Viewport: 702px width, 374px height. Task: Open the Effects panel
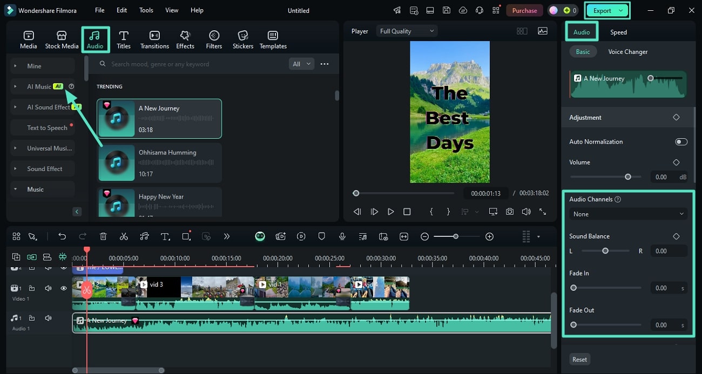[185, 40]
